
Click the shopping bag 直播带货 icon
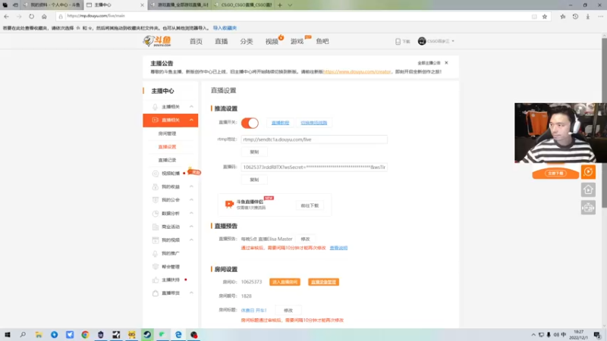pos(156,293)
